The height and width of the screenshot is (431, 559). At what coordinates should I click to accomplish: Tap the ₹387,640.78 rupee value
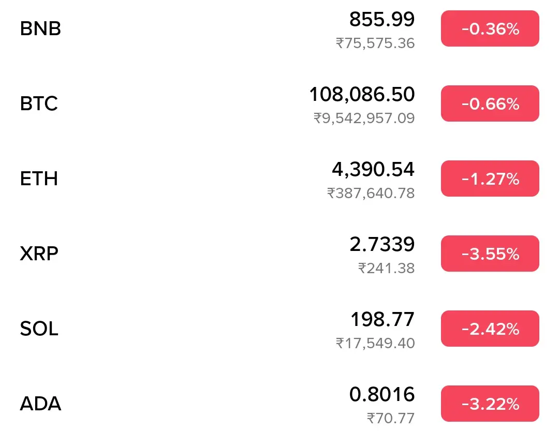point(371,193)
